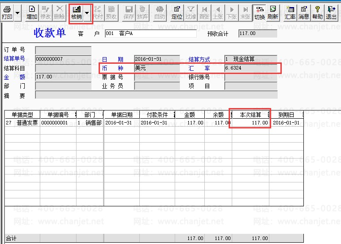The height and width of the screenshot is (244, 341).
Task: Click the 预收 toolbar icon
Action: (111, 13)
